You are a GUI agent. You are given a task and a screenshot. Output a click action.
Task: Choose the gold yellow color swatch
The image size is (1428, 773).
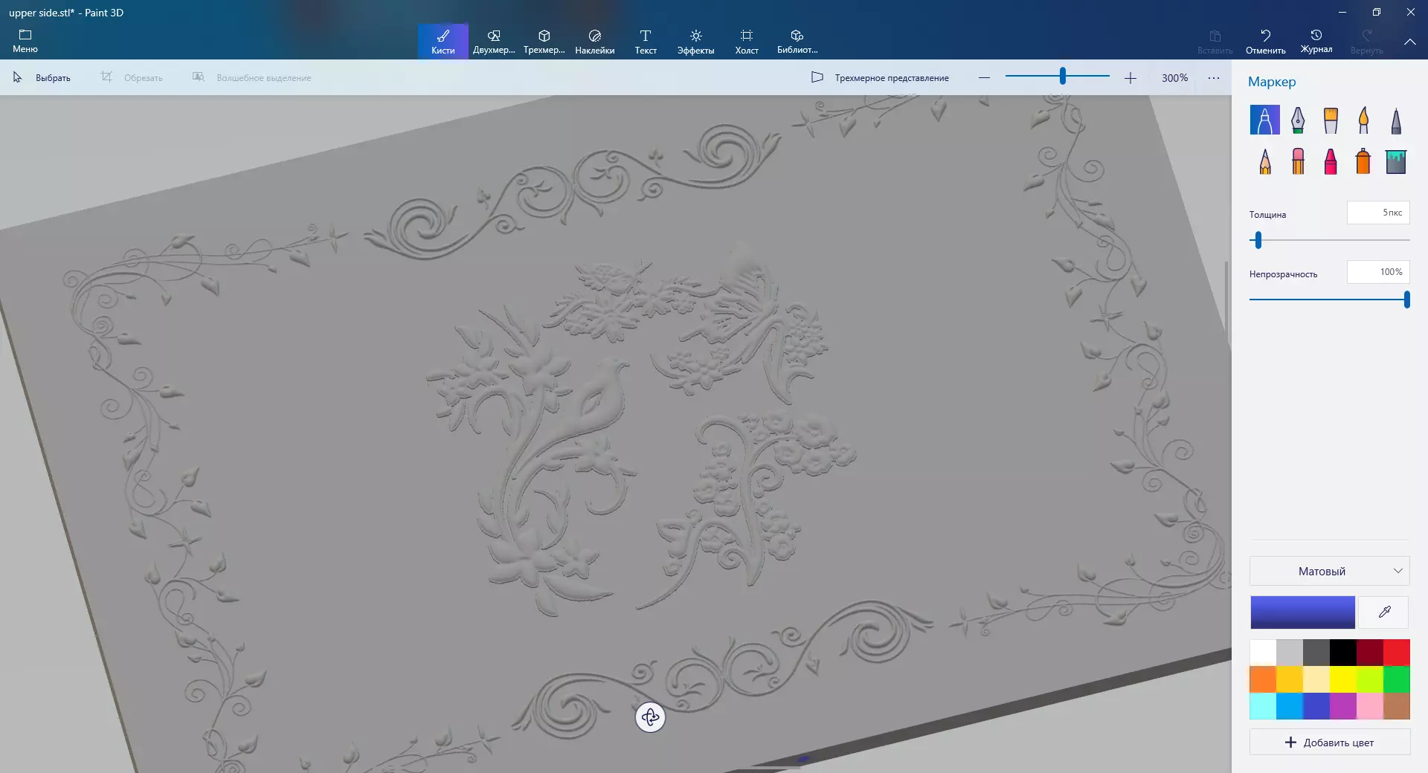tap(1290, 679)
